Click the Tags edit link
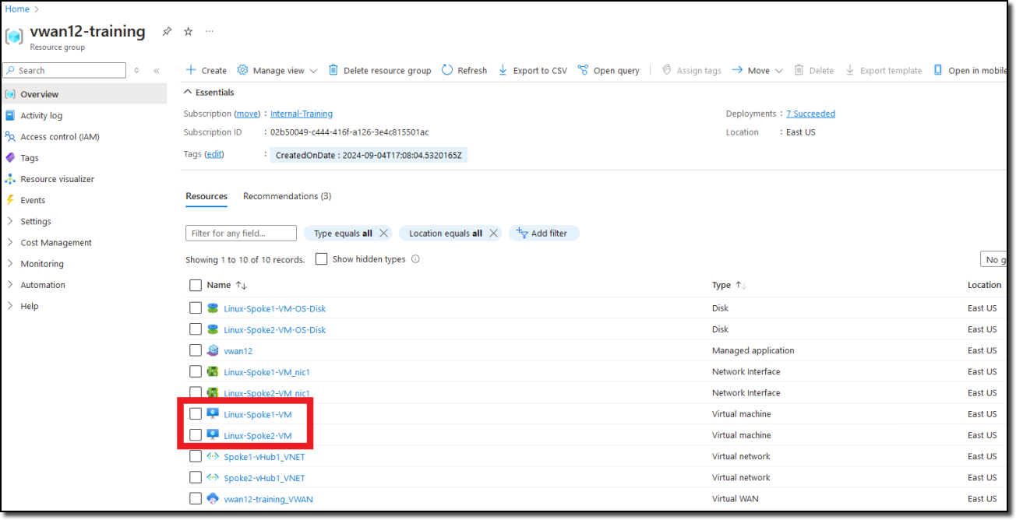The width and height of the screenshot is (1016, 520). pos(214,154)
